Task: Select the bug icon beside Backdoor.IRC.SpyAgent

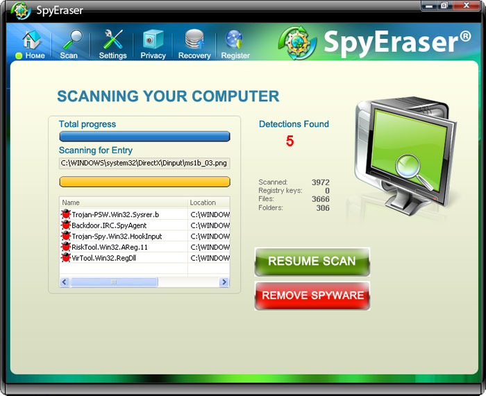Action: (66, 225)
